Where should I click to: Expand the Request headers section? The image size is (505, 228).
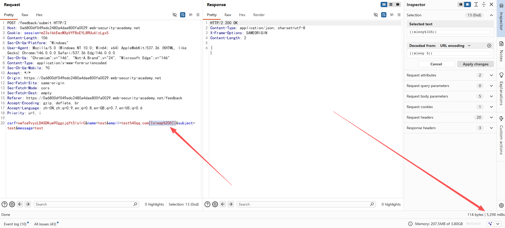point(491,117)
